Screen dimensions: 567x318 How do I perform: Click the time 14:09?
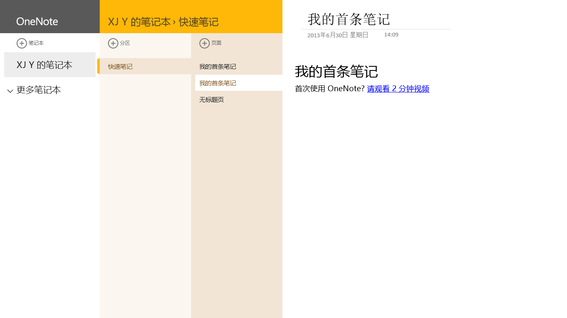pos(391,35)
